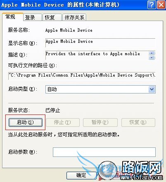Start the service with 启动(S) button

[x=26, y=122]
